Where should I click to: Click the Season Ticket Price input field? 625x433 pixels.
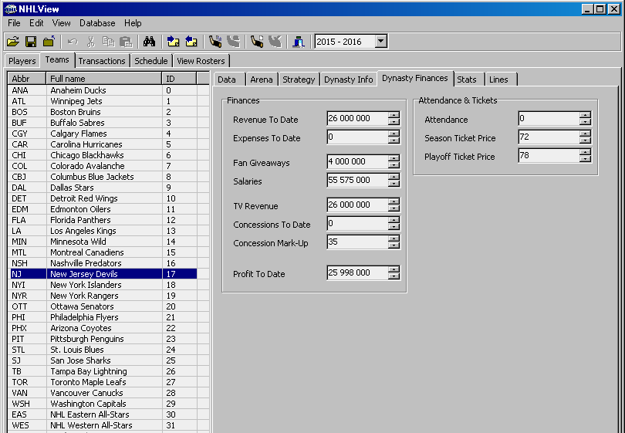549,137
